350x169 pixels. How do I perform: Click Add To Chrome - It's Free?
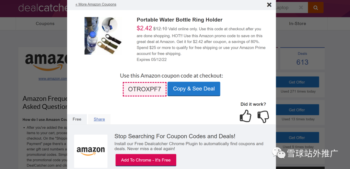click(146, 160)
